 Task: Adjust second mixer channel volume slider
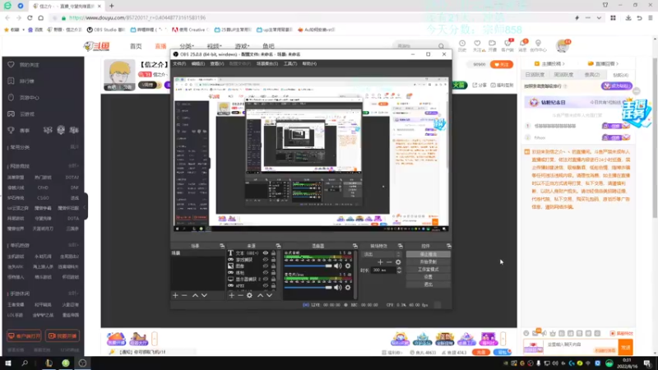coord(308,287)
